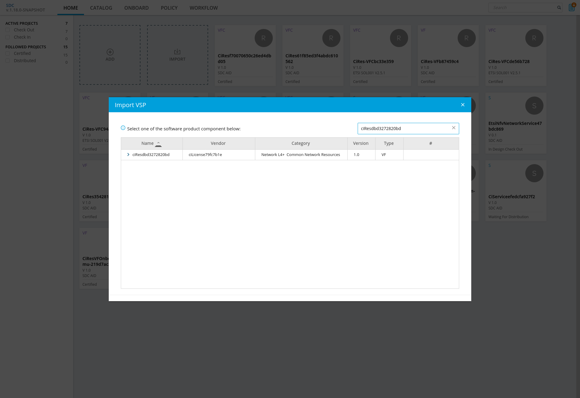
Task: Open the CiResf70070650c26ed4dbd05 card
Action: pyautogui.click(x=245, y=56)
